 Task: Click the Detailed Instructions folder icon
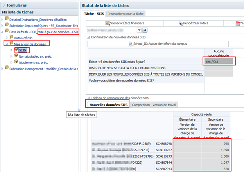coord(7,19)
